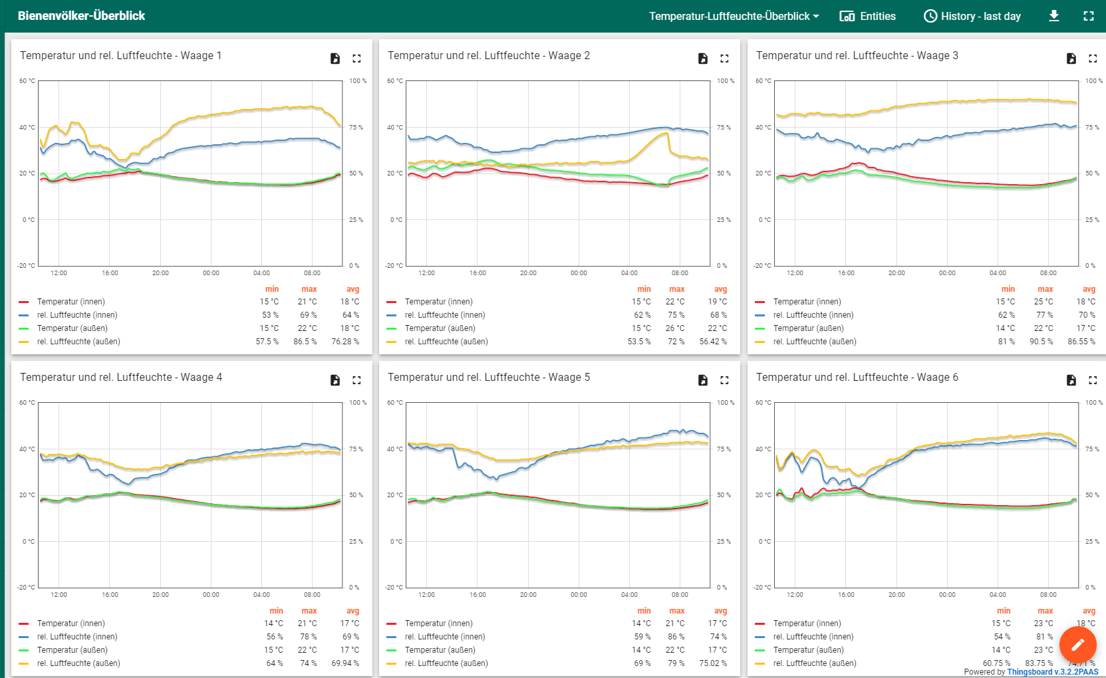Image resolution: width=1106 pixels, height=678 pixels.
Task: Click the orange edit pencil button
Action: pos(1077,644)
